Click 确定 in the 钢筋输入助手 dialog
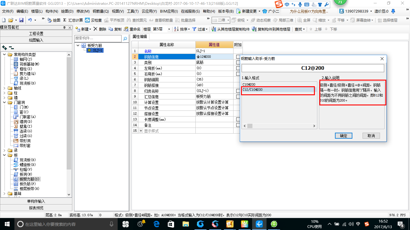This screenshot has width=410, height=230. pos(343,136)
